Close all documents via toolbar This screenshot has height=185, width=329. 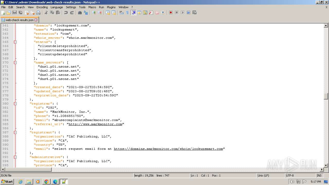pyautogui.click(x=33, y=13)
